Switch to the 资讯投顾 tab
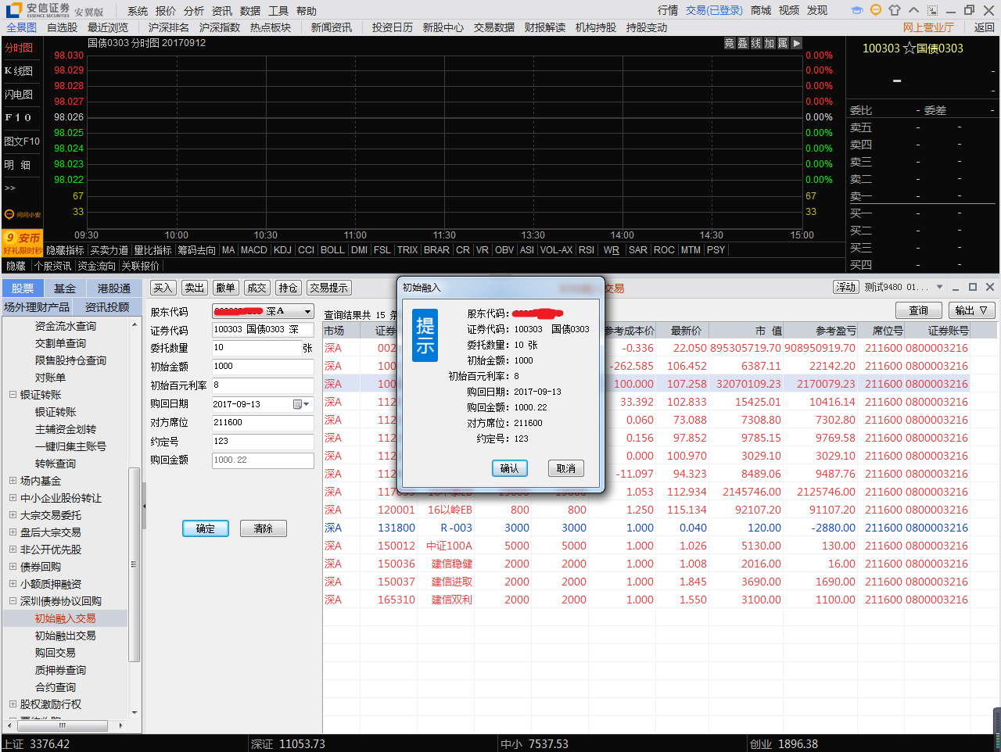Viewport: 1001px width, 752px height. [x=107, y=307]
